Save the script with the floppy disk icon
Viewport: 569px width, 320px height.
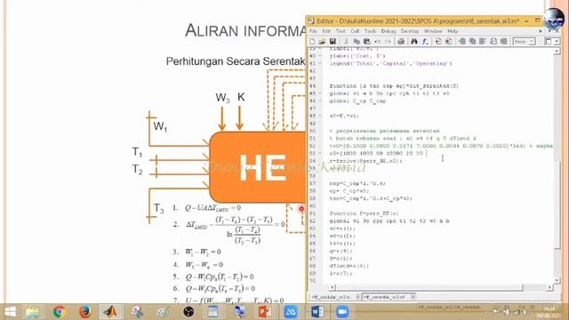pyautogui.click(x=332, y=42)
